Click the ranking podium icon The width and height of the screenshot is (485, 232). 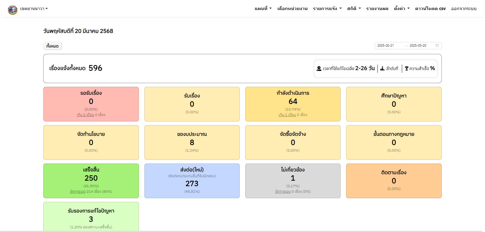(x=382, y=69)
